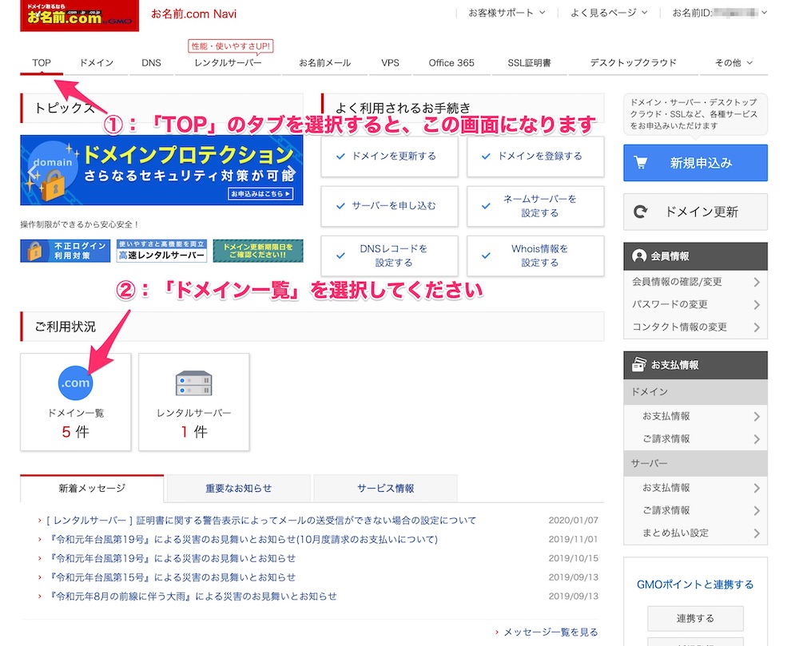The height and width of the screenshot is (646, 799).
Task: Click メッセージ一覧を見る link
Action: pos(551,632)
